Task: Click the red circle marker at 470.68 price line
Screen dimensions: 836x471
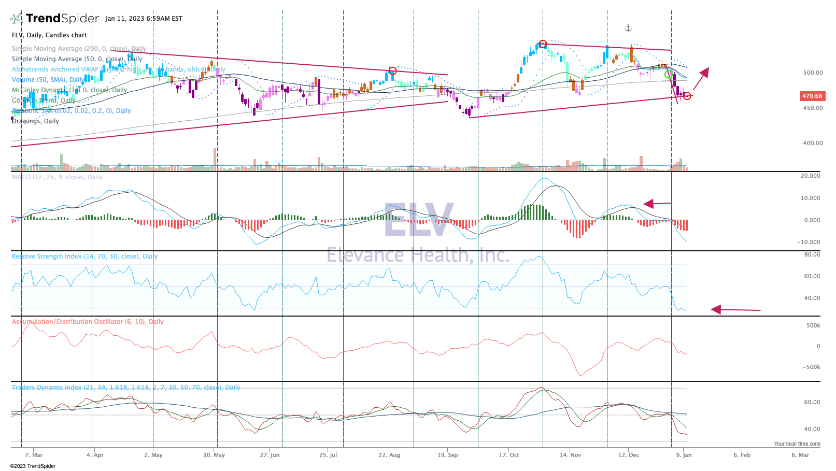Action: [x=687, y=96]
